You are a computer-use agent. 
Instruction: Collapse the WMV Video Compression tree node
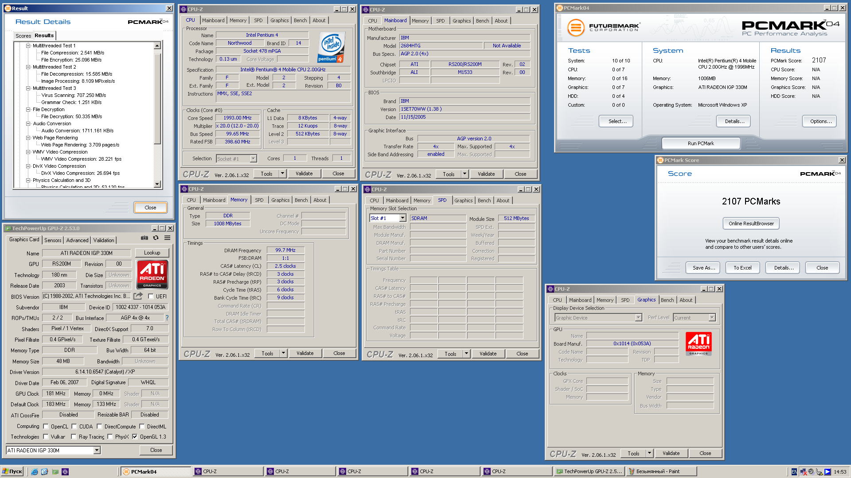click(28, 152)
